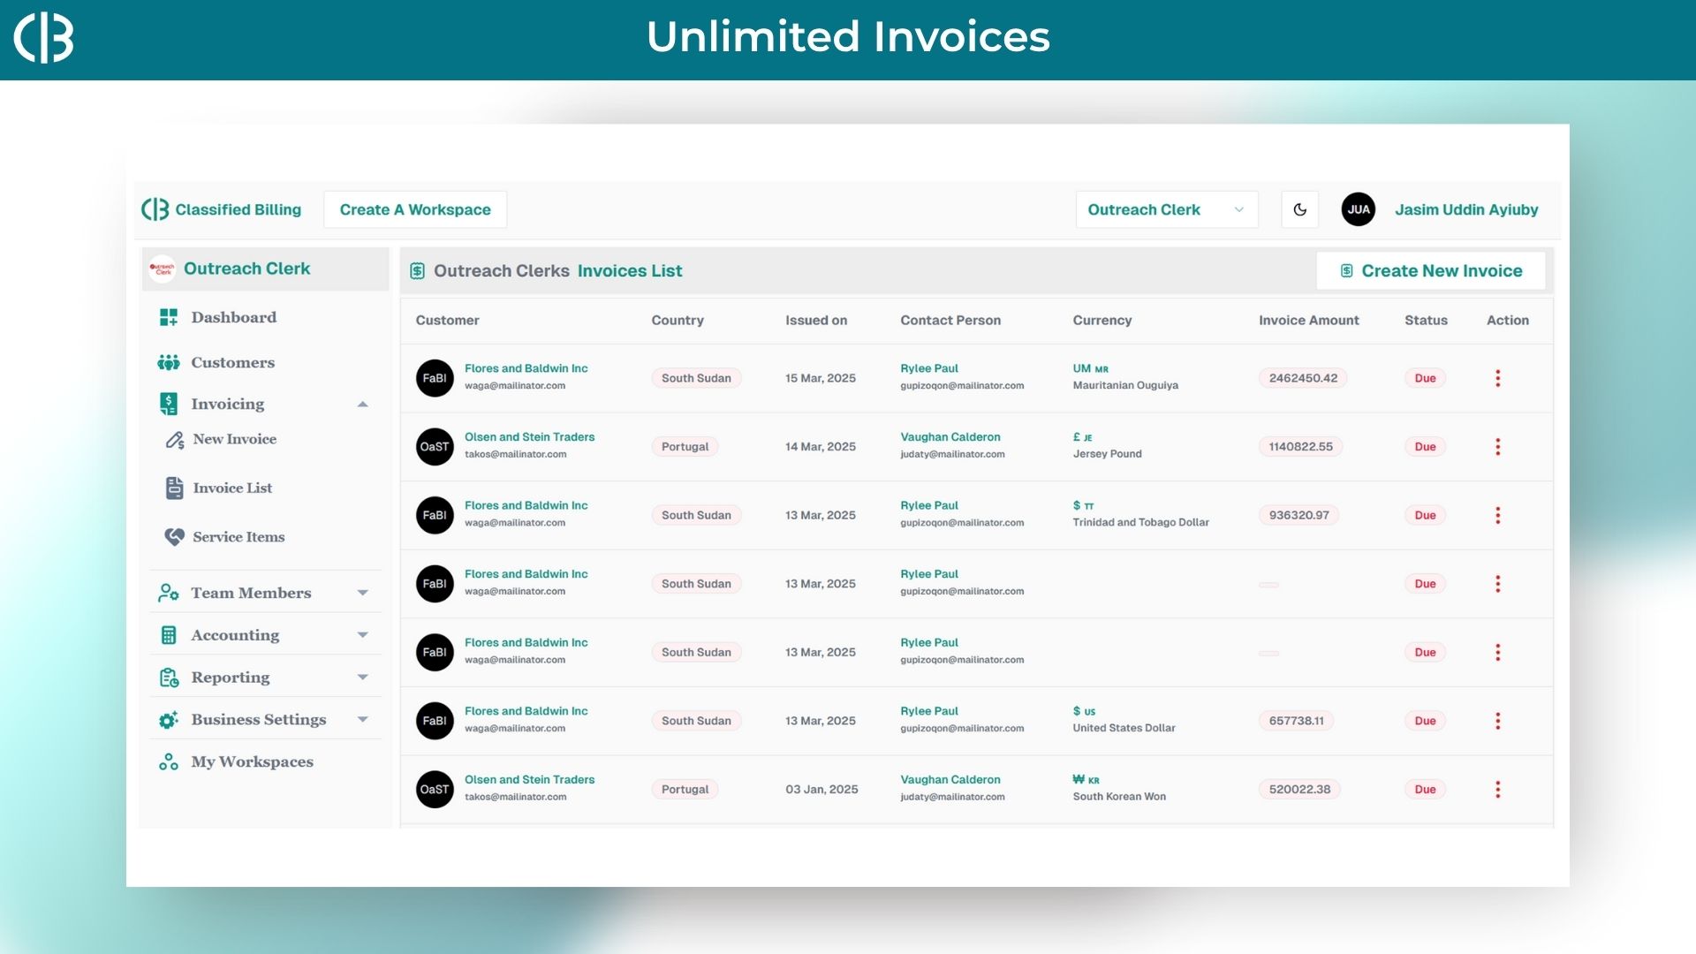
Task: Toggle dark mode with moon icon
Action: click(x=1299, y=209)
